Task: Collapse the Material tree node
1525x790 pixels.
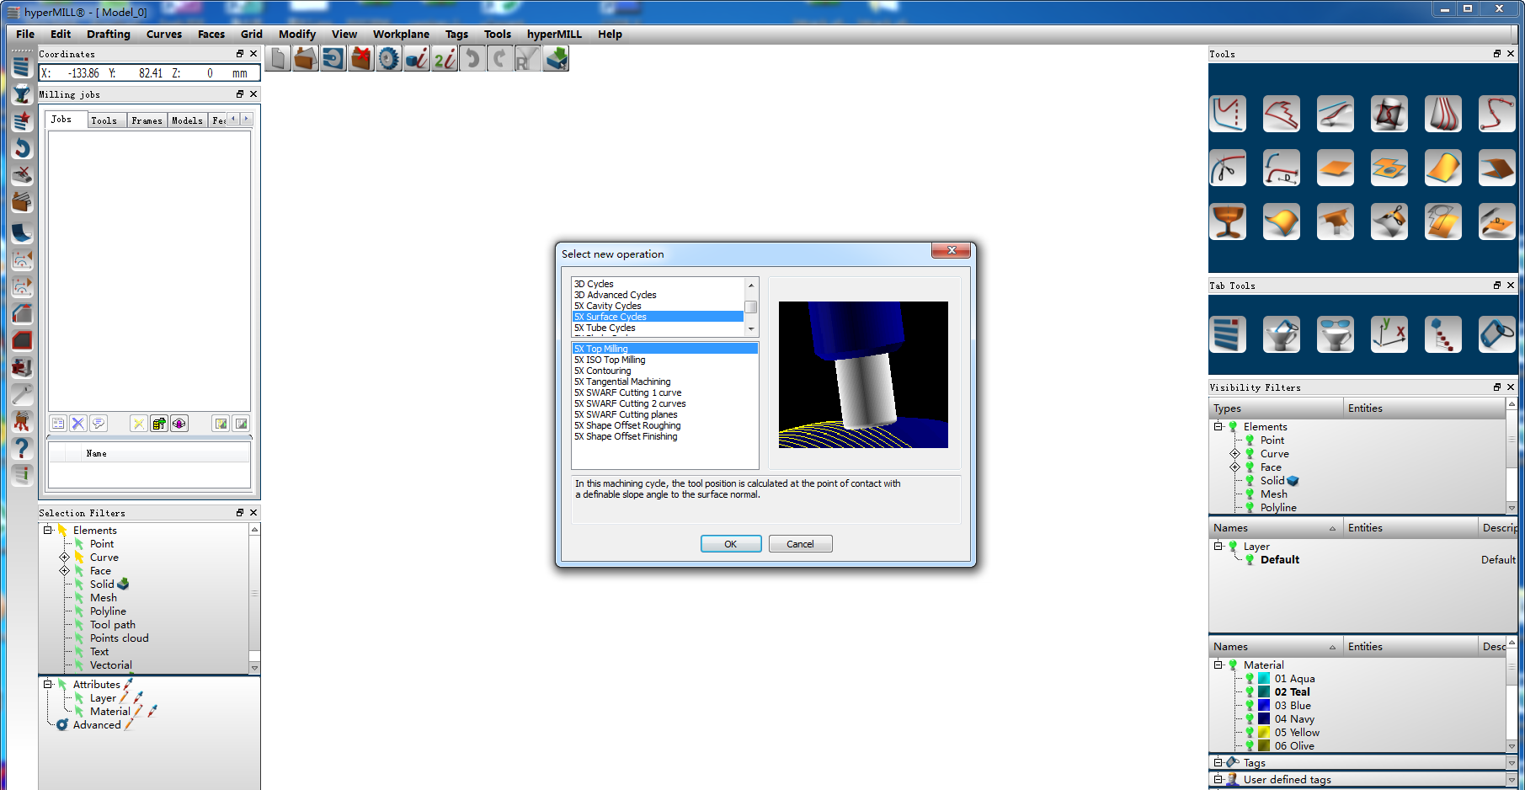Action: (x=1218, y=665)
